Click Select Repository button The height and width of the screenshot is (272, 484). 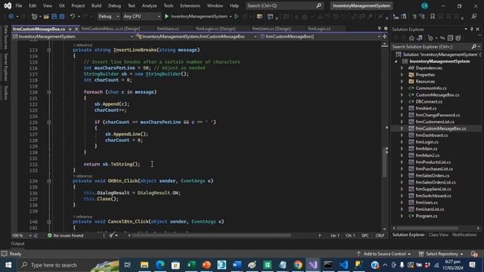pos(442,254)
